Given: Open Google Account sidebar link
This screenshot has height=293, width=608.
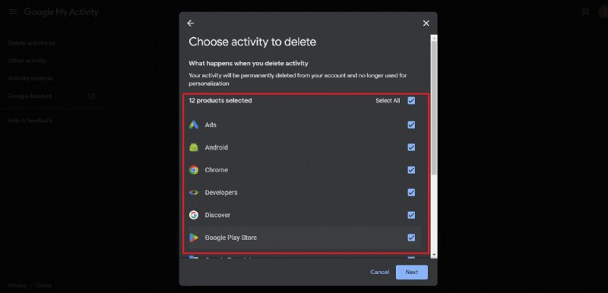Looking at the screenshot, I should pos(30,96).
